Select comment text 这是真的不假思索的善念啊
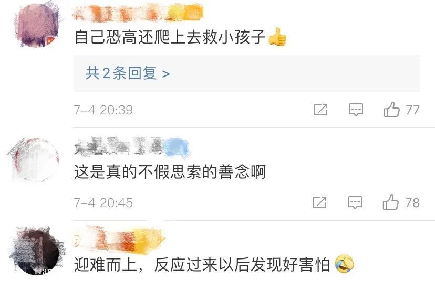Image resolution: width=435 pixels, height=281 pixels. coord(170,171)
